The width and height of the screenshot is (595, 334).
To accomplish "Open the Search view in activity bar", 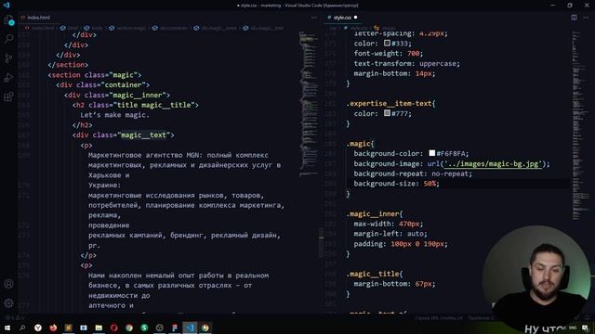I will click(x=8, y=39).
